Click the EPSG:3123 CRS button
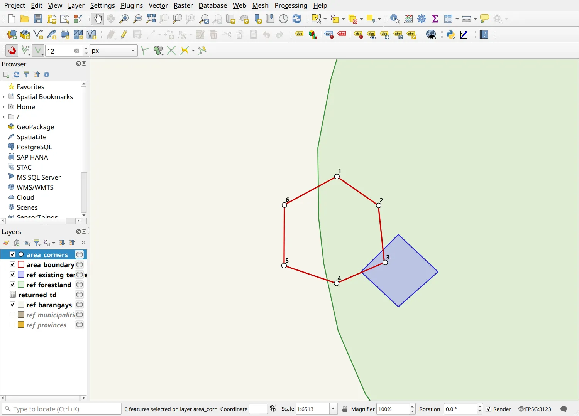Viewport: 579px width, 416px height. (x=535, y=409)
